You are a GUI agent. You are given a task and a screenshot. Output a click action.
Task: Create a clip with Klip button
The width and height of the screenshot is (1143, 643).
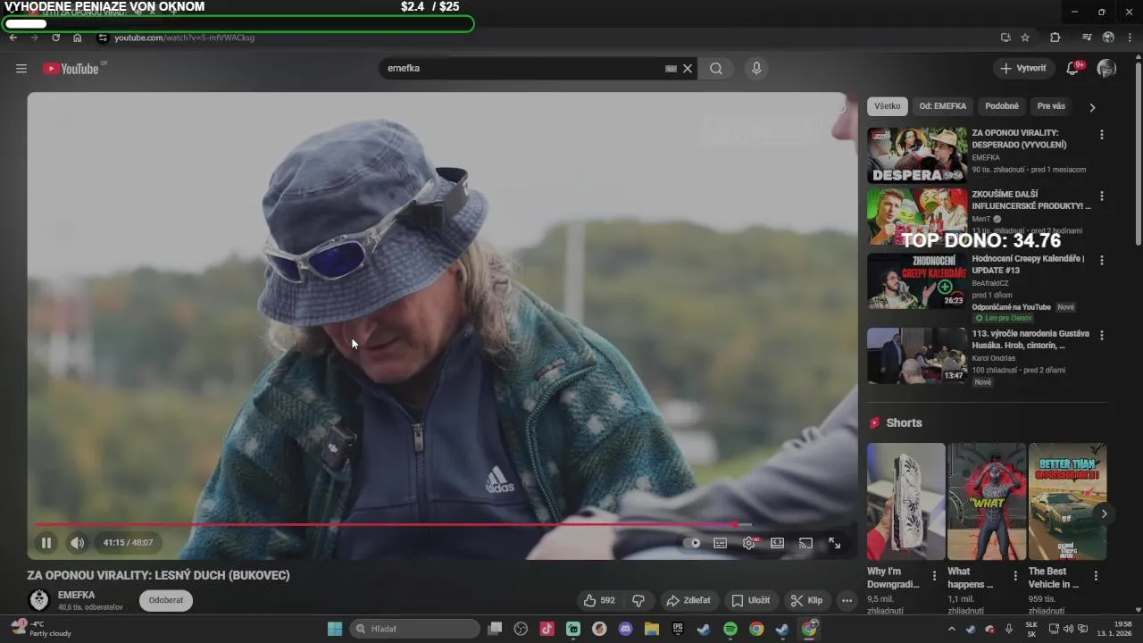click(x=807, y=600)
